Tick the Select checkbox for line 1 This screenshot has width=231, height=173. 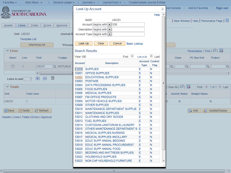click(x=13, y=67)
